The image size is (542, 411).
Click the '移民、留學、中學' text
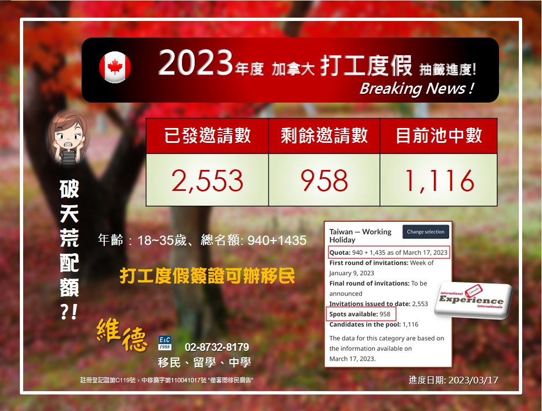click(205, 362)
